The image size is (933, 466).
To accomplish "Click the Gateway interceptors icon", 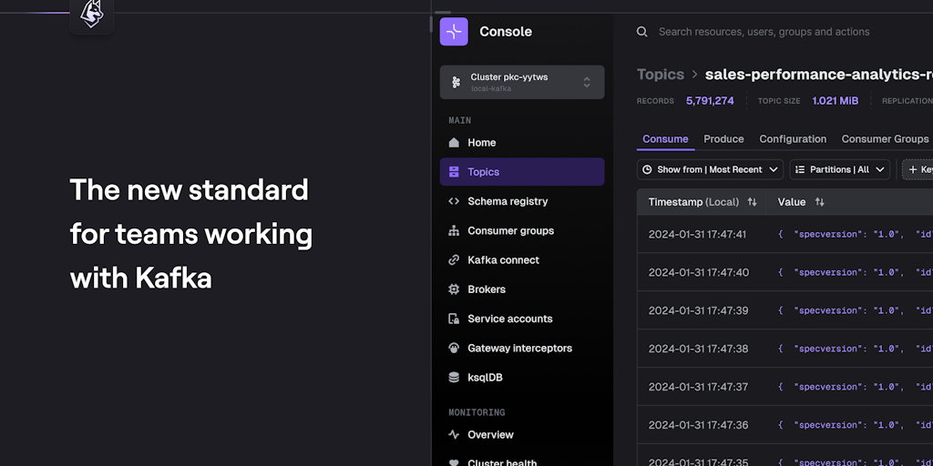I will [454, 349].
